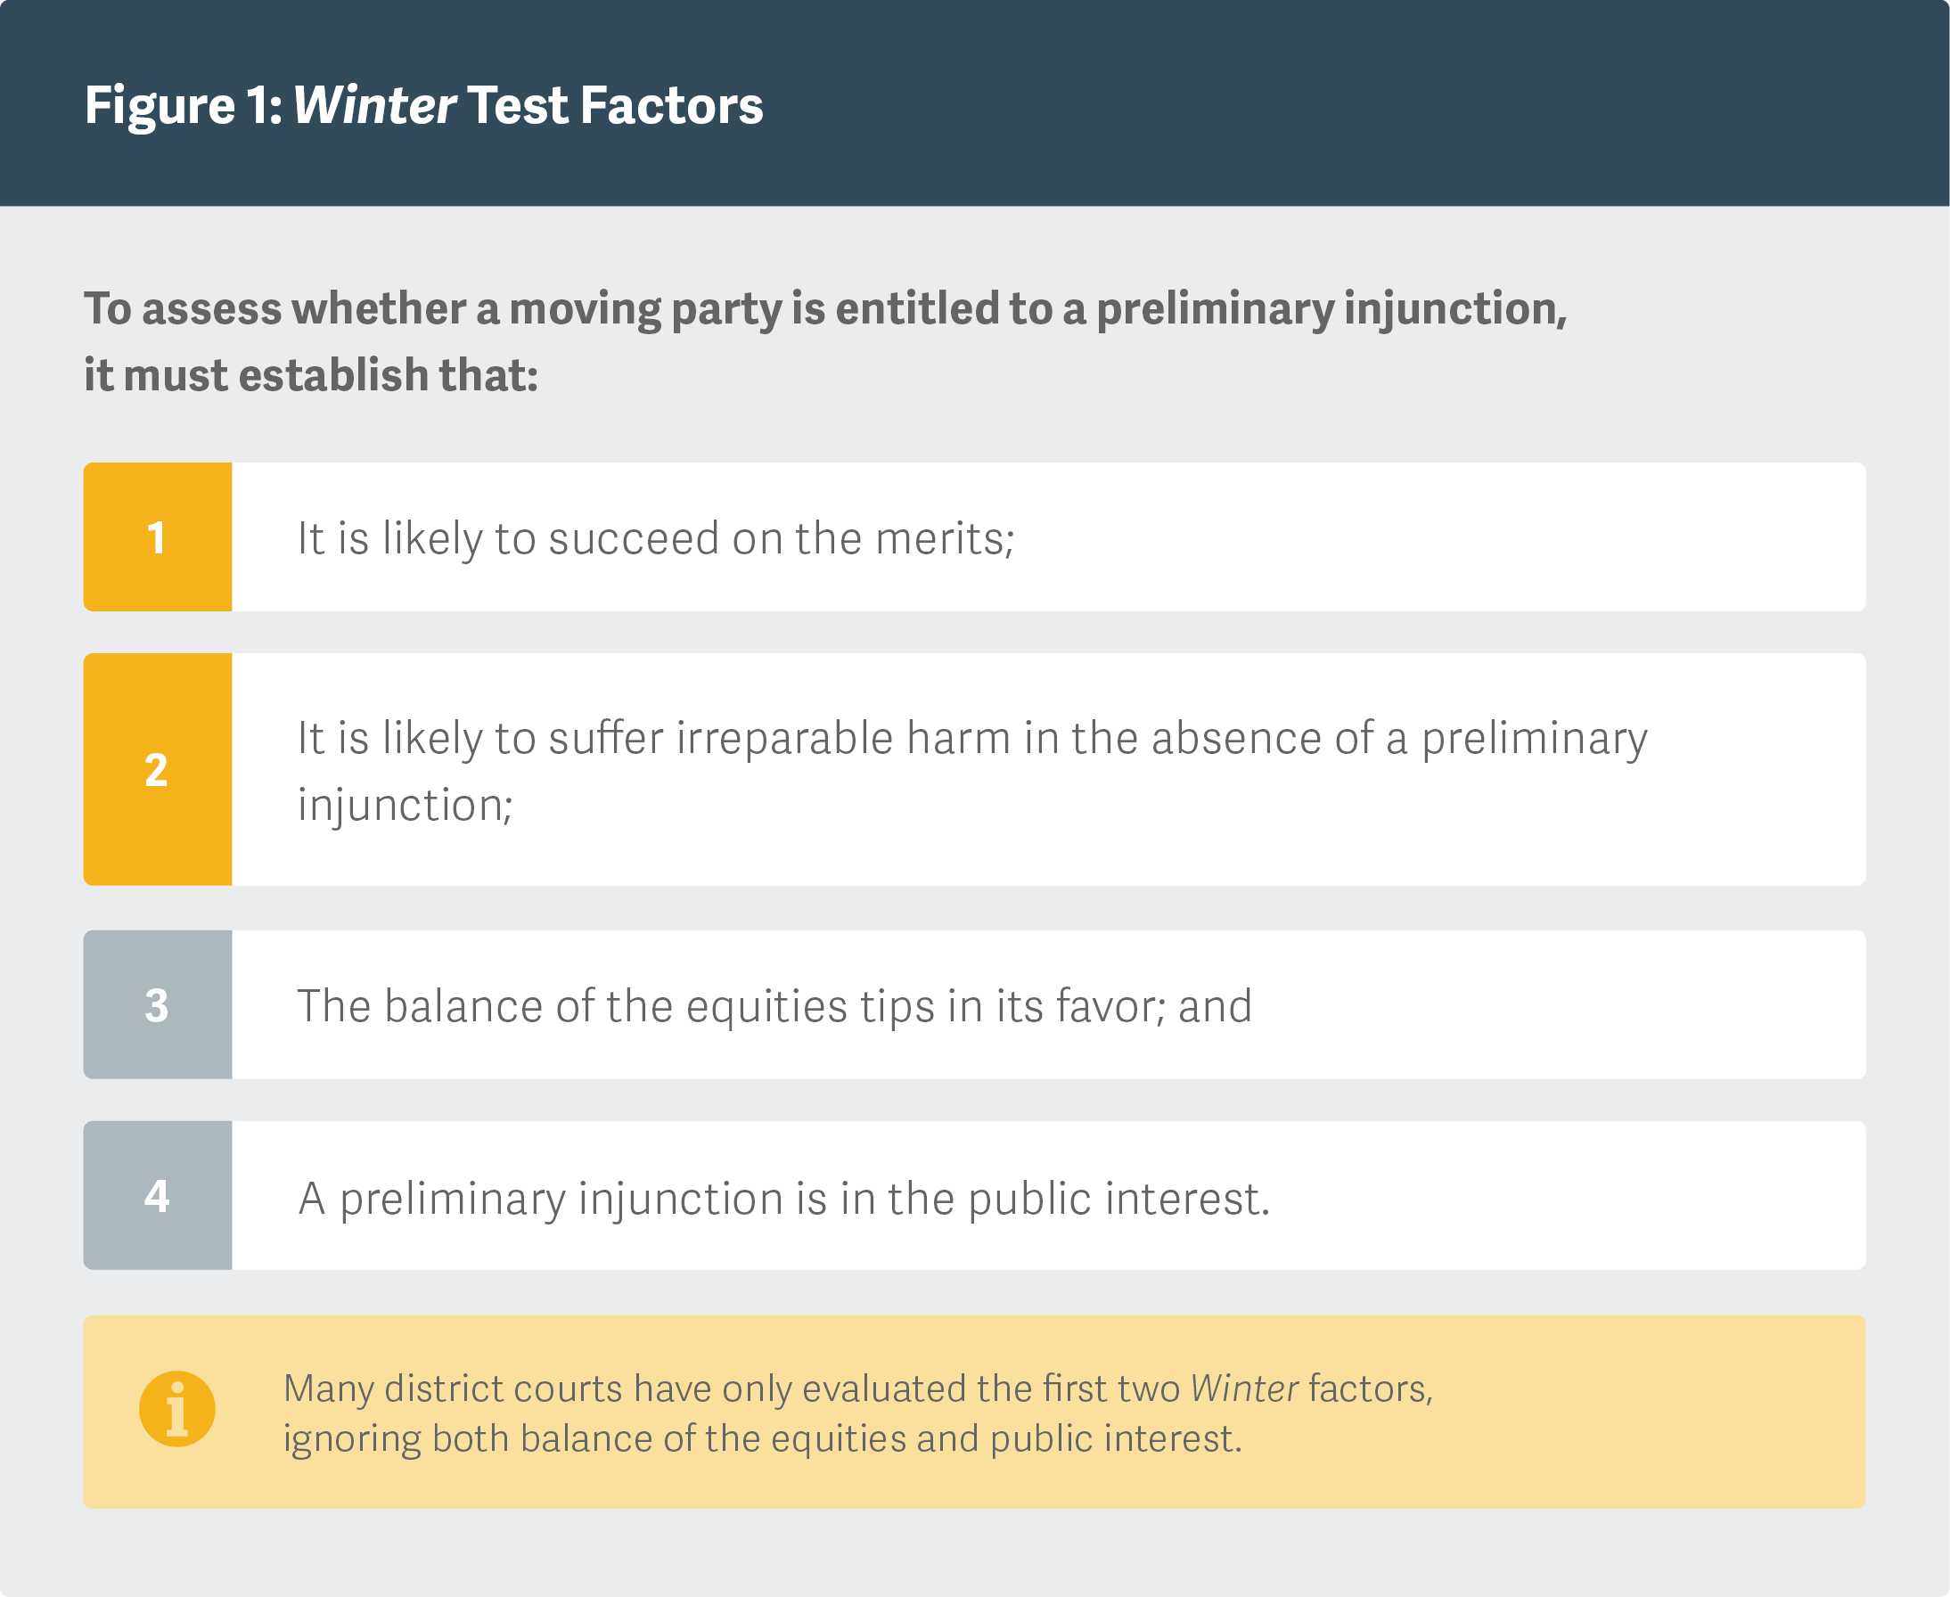Click the gray number 4 badge
Screen dimensions: 1950x1597
(x=157, y=1196)
